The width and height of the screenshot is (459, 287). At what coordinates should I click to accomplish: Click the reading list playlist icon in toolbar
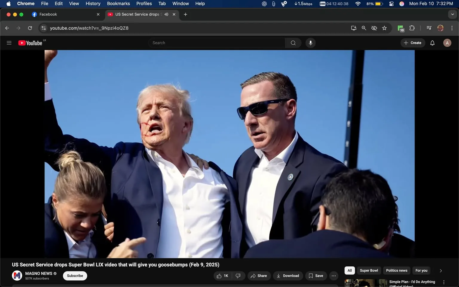429,28
